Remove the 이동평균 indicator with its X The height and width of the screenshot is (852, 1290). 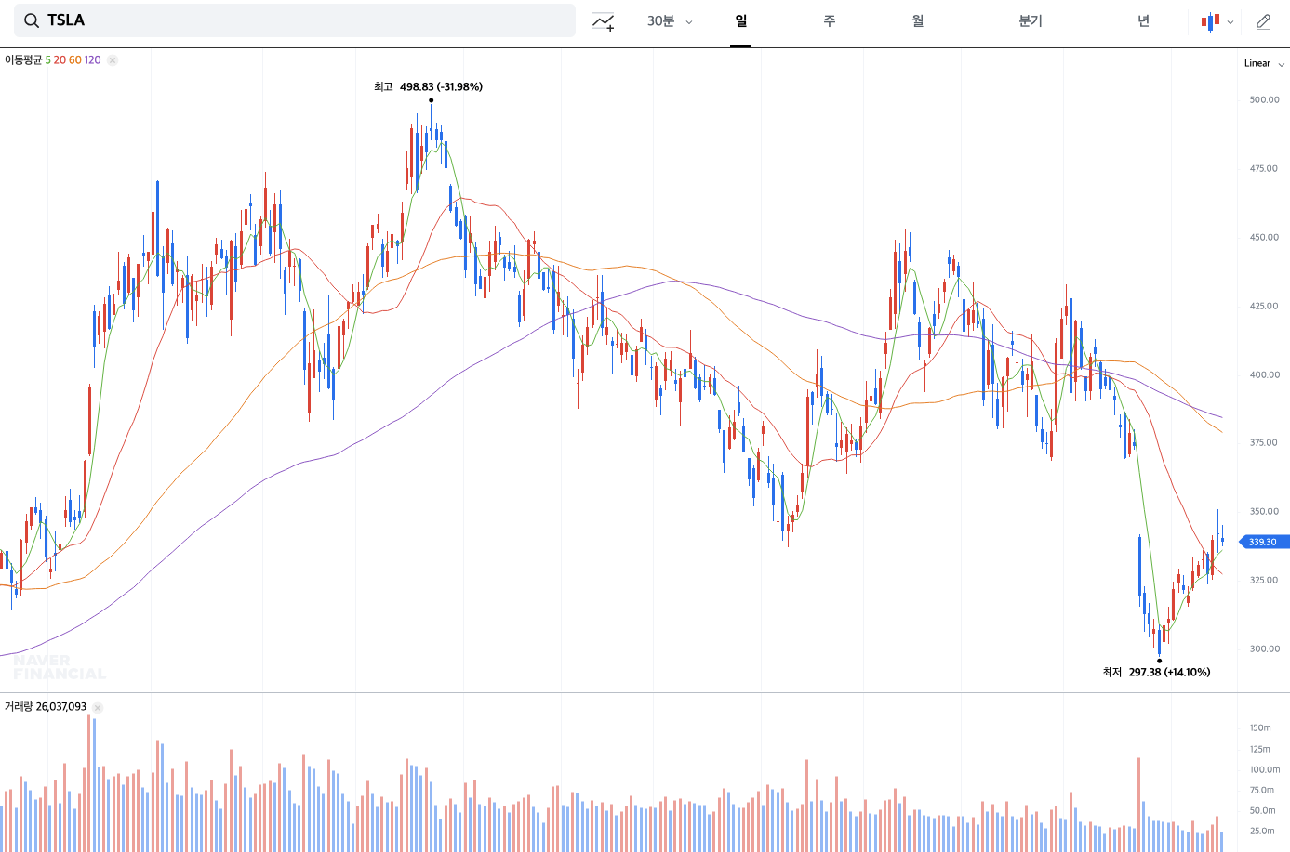113,60
